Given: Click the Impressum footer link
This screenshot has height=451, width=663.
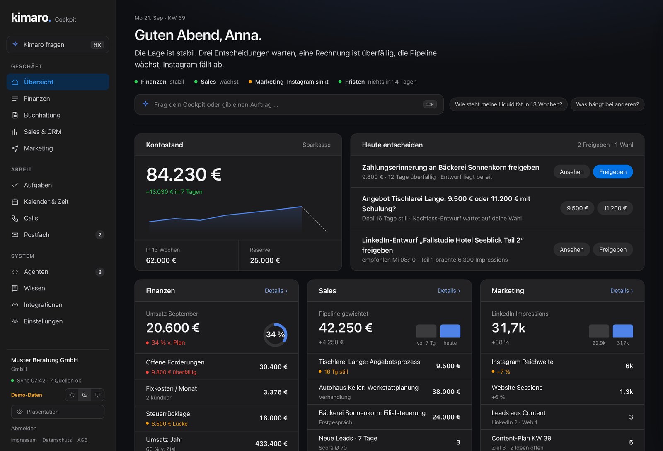Looking at the screenshot, I should (24, 440).
